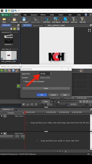Click the blue save-effect icon in Effects toolbar
Image resolution: width=92 pixels, height=164 pixels.
pos(13,71)
